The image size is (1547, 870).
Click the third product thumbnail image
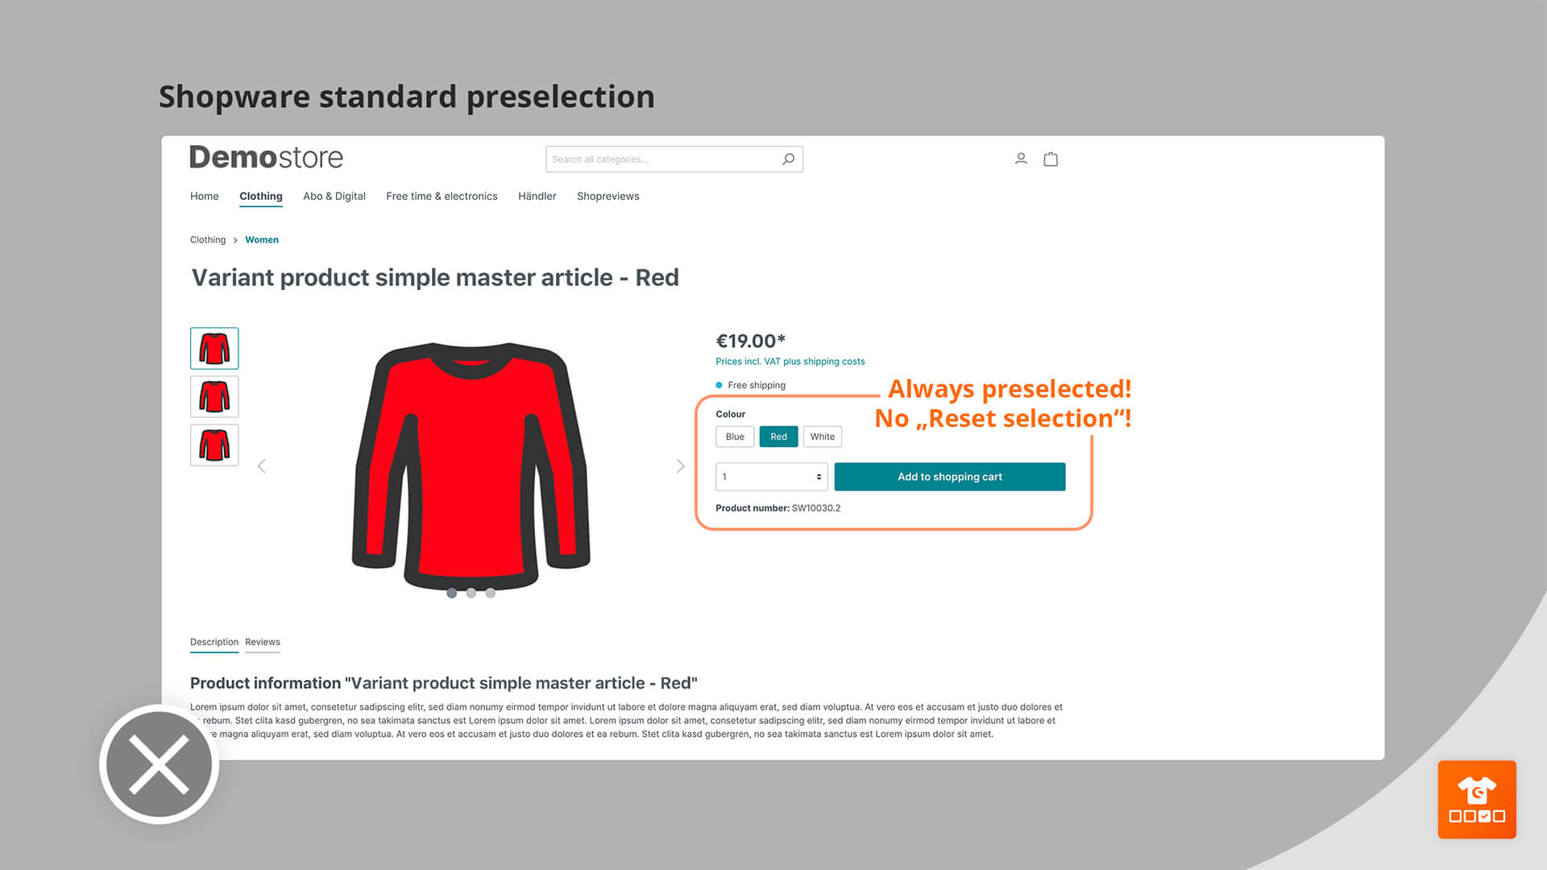click(213, 445)
